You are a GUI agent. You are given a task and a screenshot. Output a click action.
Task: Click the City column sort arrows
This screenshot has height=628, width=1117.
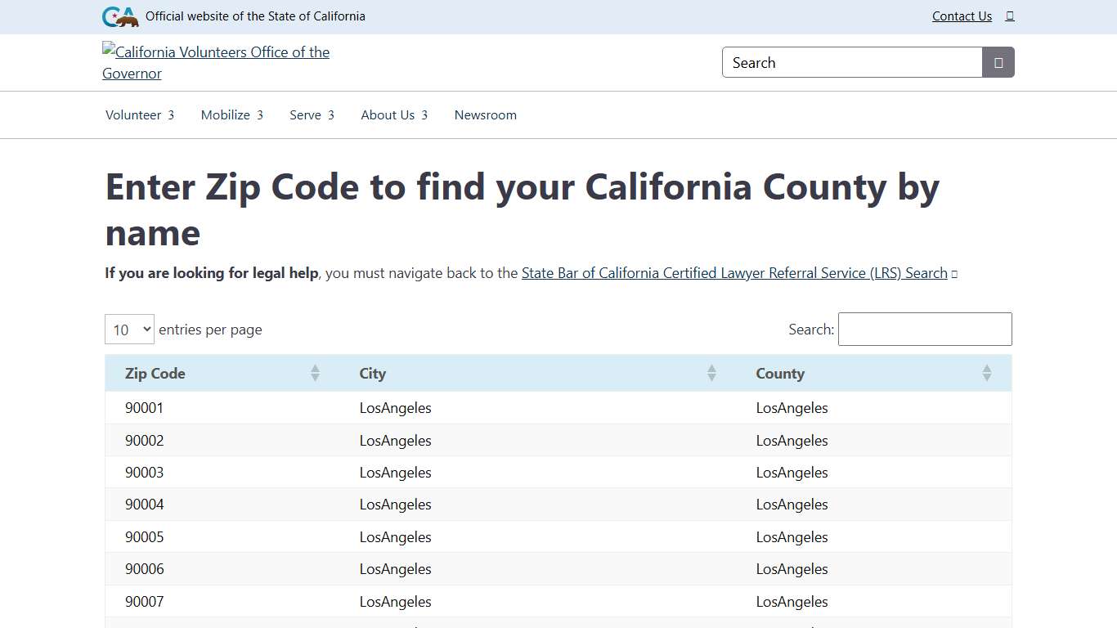coord(711,373)
